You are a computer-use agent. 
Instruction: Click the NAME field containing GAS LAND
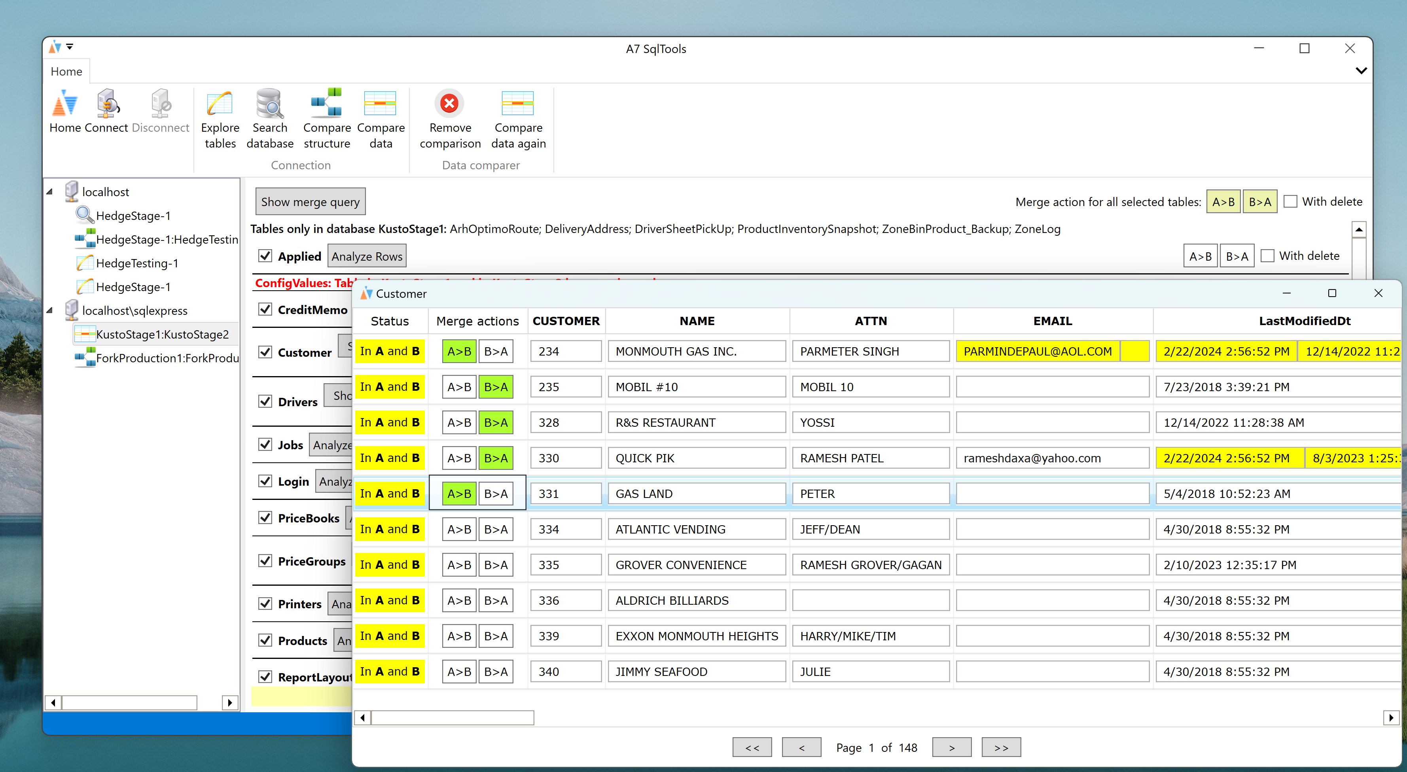(x=697, y=494)
